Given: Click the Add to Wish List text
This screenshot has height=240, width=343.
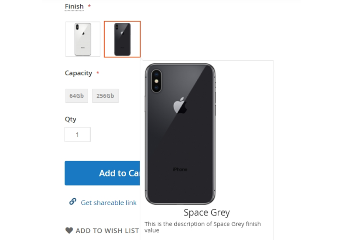Looking at the screenshot, I should point(107,231).
